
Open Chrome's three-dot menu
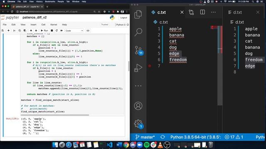click(x=127, y=12)
